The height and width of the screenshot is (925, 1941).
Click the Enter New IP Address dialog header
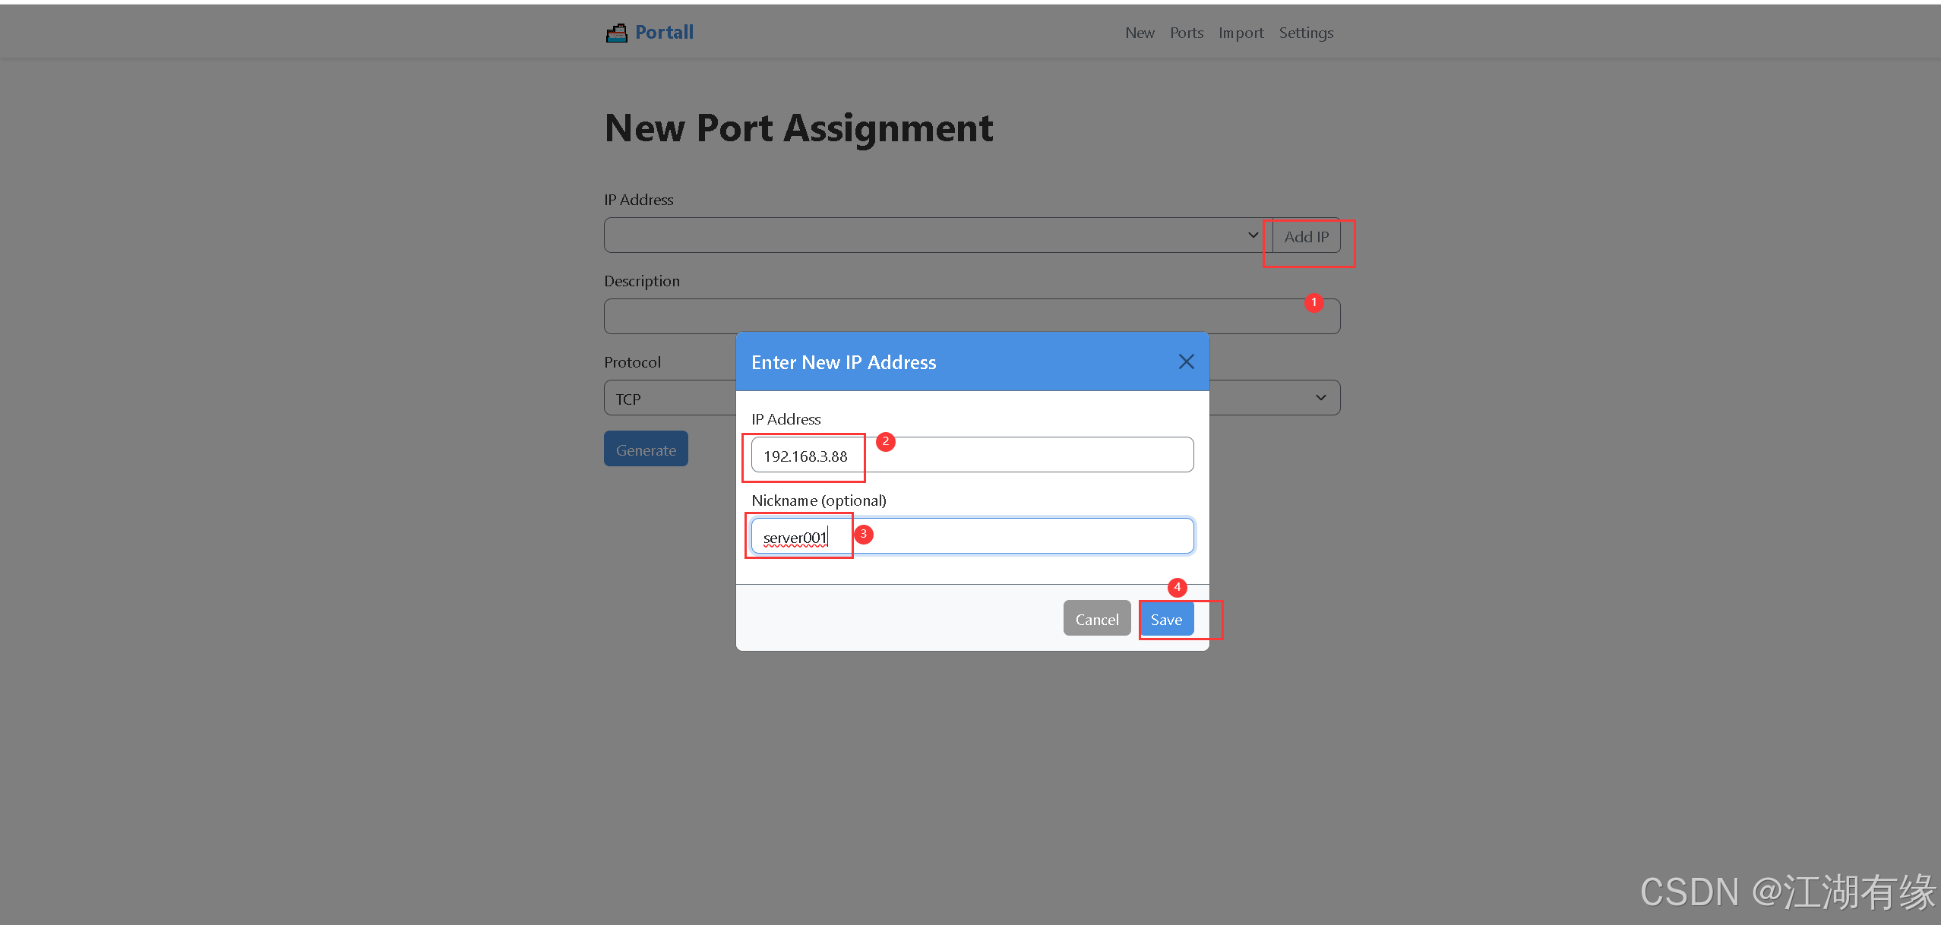[843, 361]
